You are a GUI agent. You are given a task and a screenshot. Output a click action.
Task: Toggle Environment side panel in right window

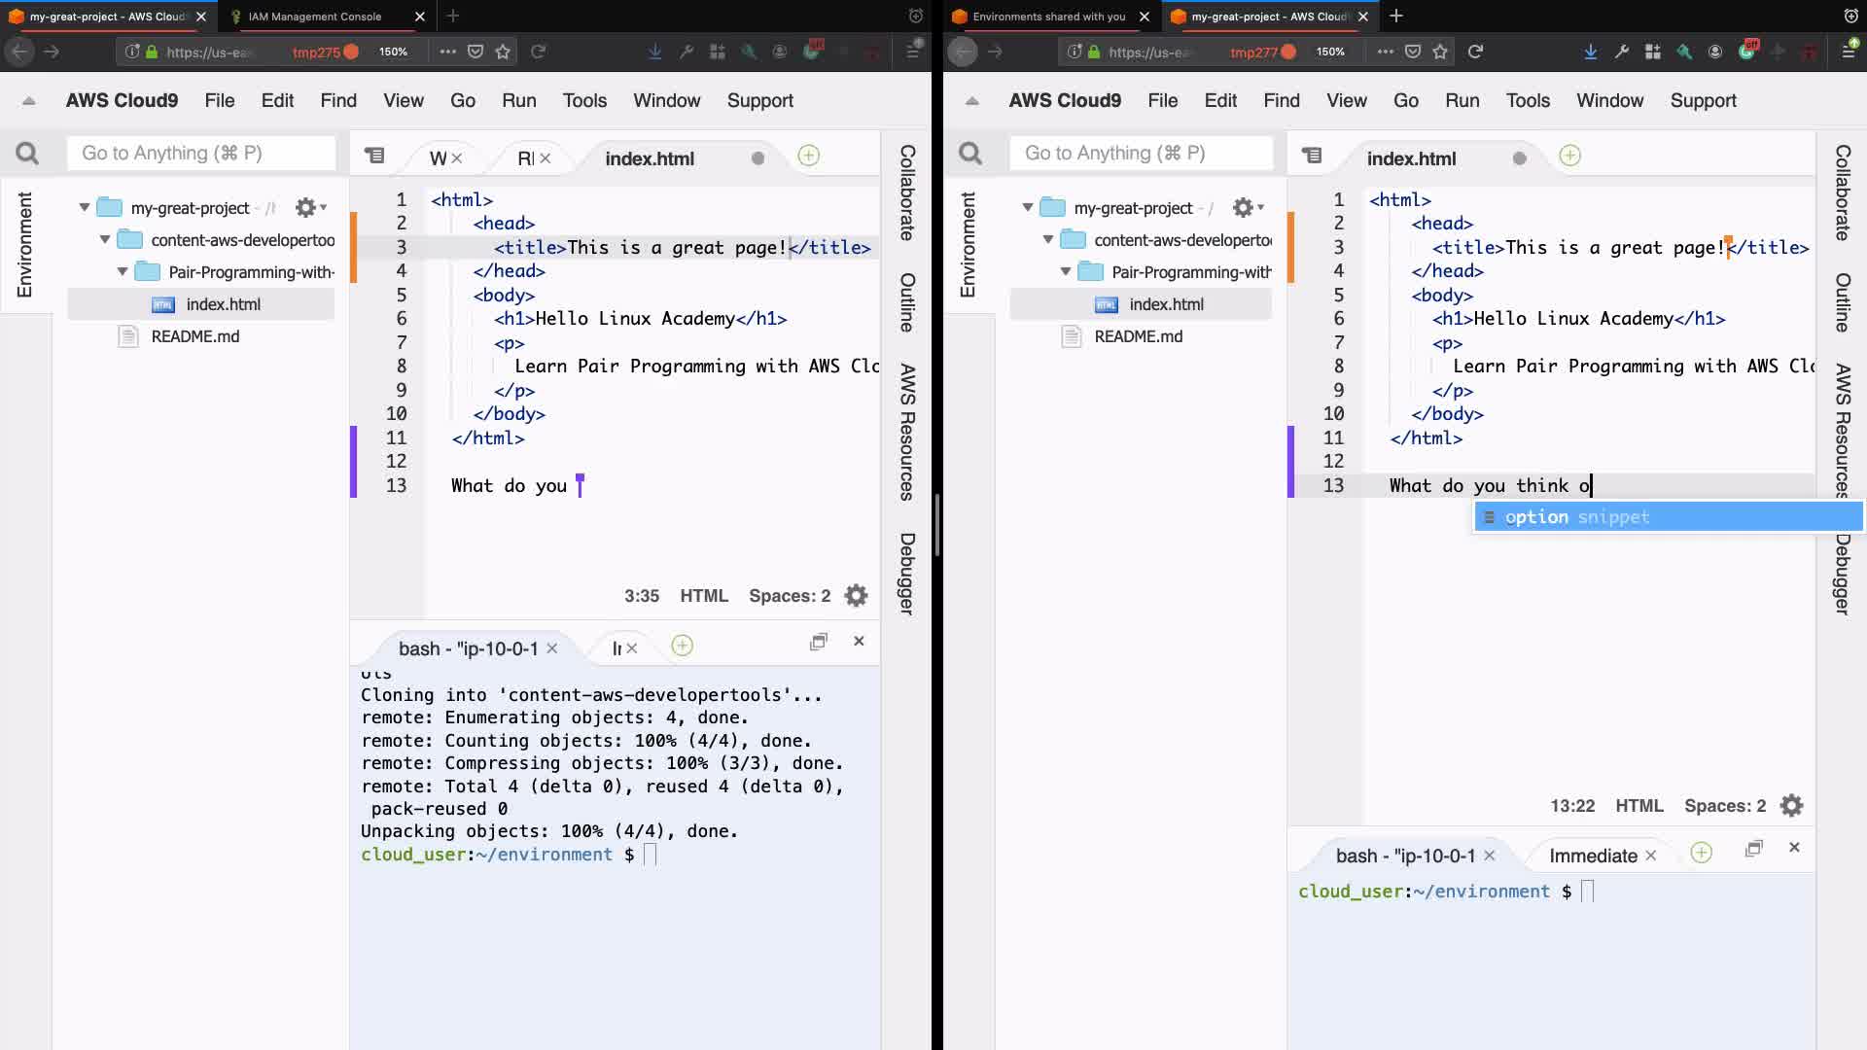[x=968, y=245]
